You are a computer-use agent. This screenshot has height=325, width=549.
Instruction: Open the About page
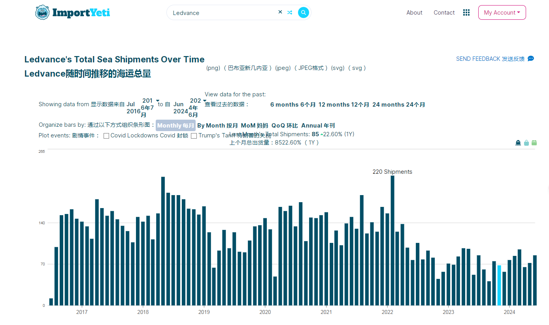point(414,12)
